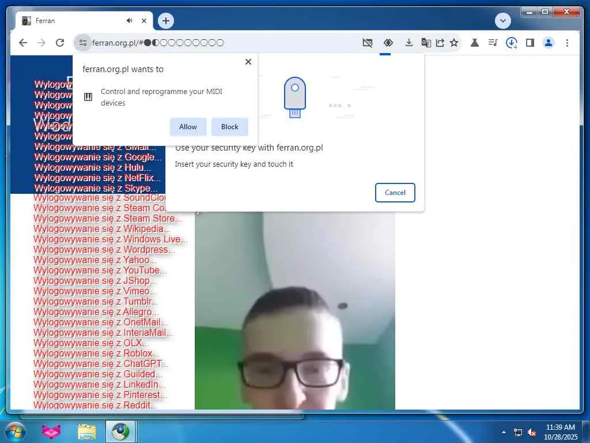590x443 pixels.
Task: Click "Wylogowywanie się z Pinterest..." line
Action: point(100,395)
